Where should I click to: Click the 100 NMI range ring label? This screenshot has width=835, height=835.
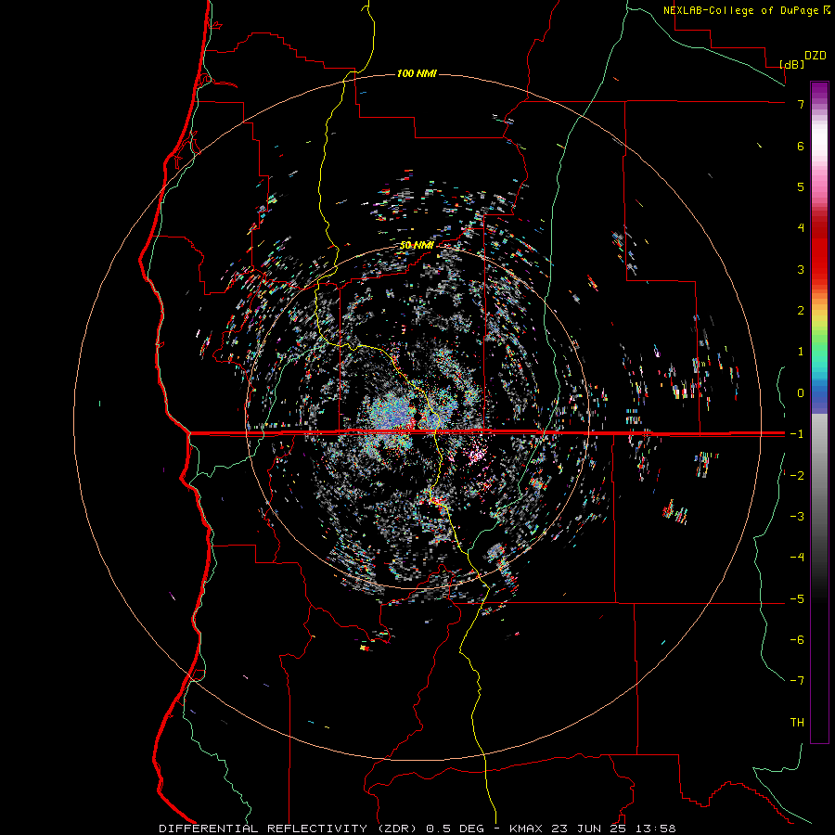[x=417, y=73]
